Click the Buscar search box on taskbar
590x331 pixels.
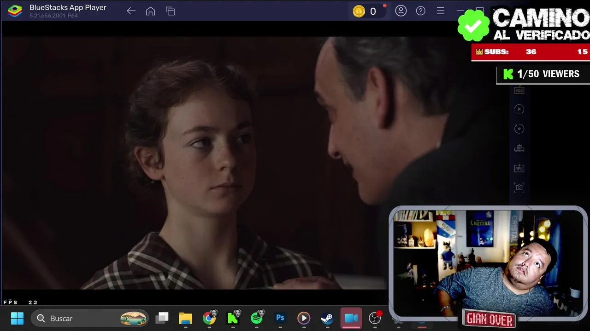[91, 318]
